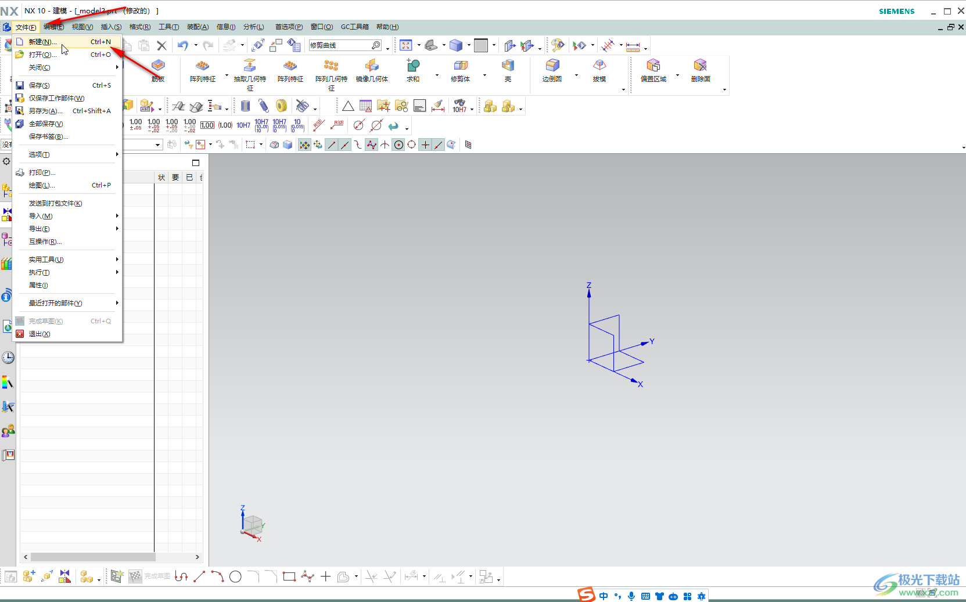Open the render style dropdown arrow
The height and width of the screenshot is (602, 966).
pos(469,45)
